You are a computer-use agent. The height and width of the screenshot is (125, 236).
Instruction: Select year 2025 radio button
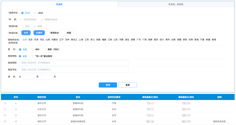click(x=35, y=13)
